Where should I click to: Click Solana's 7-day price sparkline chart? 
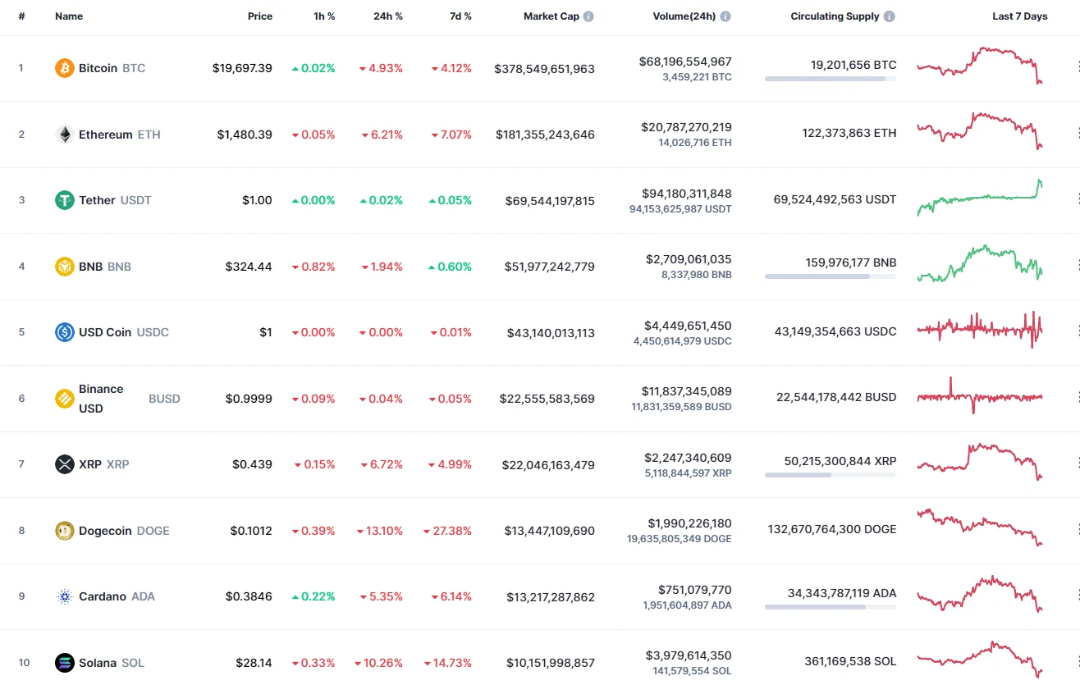point(980,660)
